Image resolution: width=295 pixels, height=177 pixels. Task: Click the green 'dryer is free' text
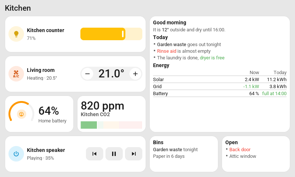tap(212, 58)
